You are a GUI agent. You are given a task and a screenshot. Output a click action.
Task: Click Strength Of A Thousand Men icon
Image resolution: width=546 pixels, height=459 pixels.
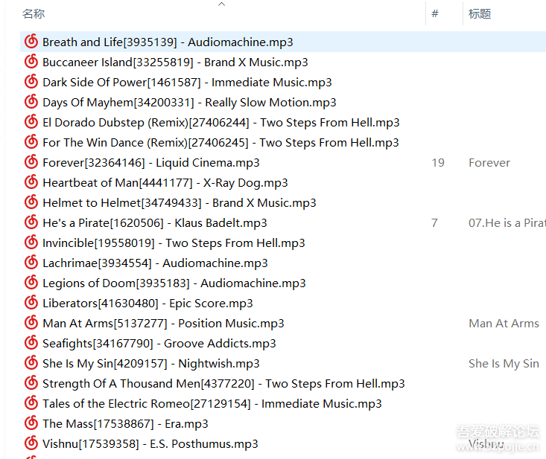pyautogui.click(x=31, y=383)
